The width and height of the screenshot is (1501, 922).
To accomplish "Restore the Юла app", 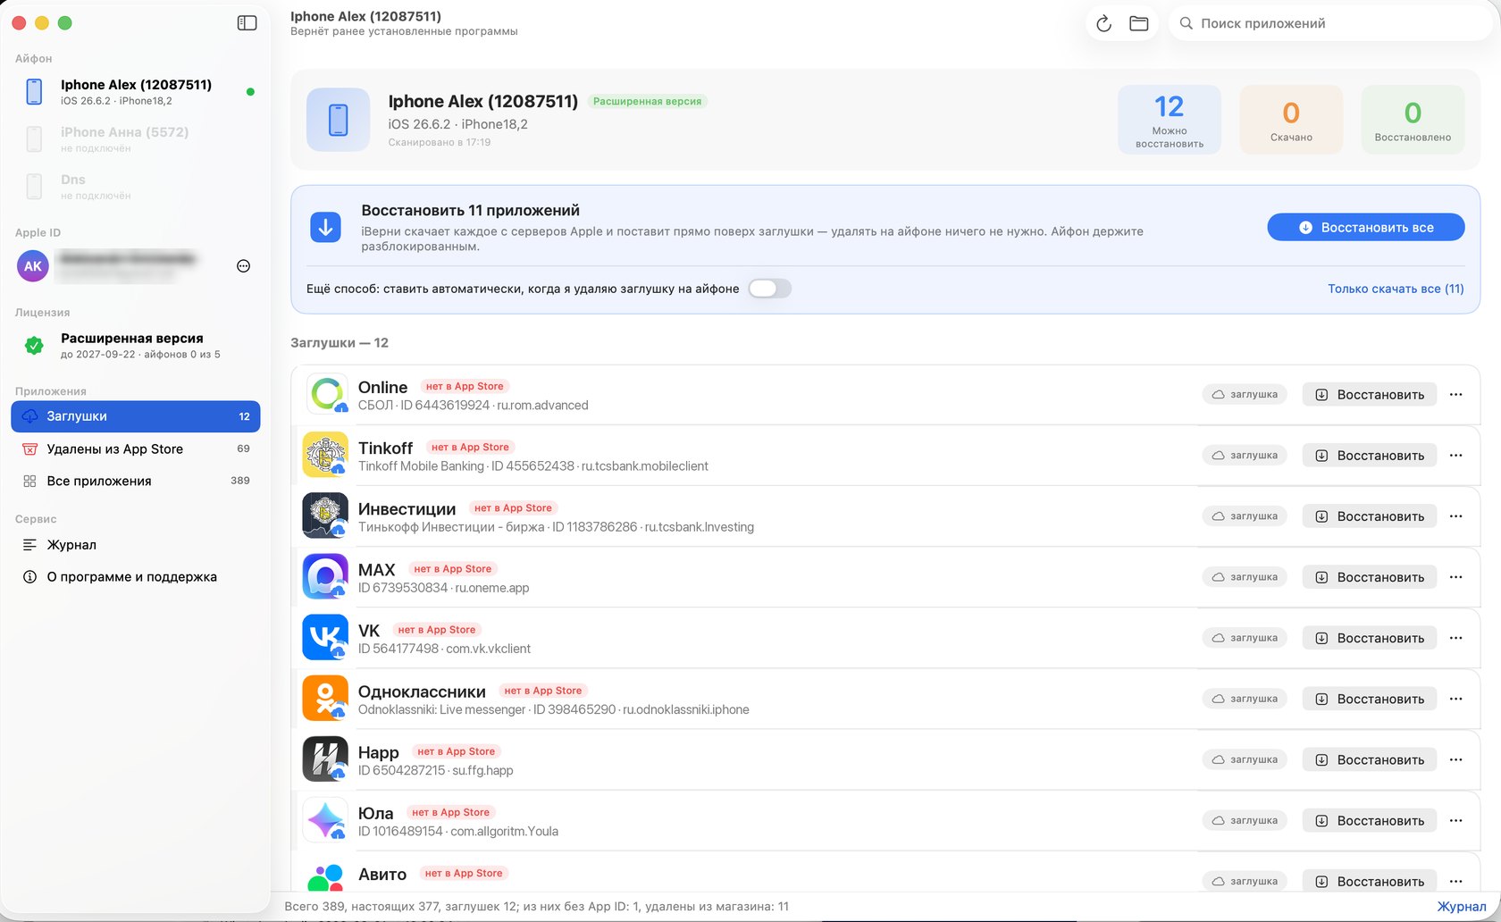I will (x=1369, y=819).
